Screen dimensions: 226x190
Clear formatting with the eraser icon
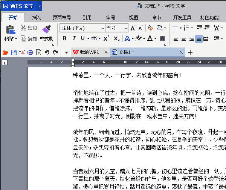[150, 28]
